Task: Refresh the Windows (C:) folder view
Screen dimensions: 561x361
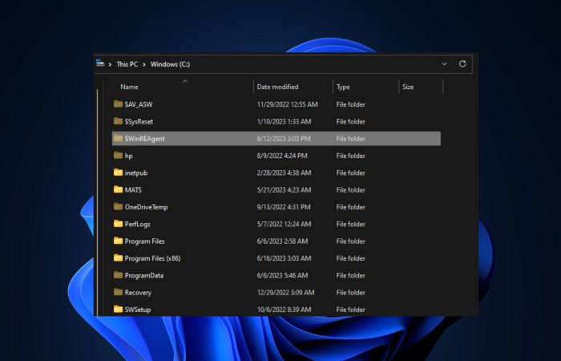Action: pos(462,63)
